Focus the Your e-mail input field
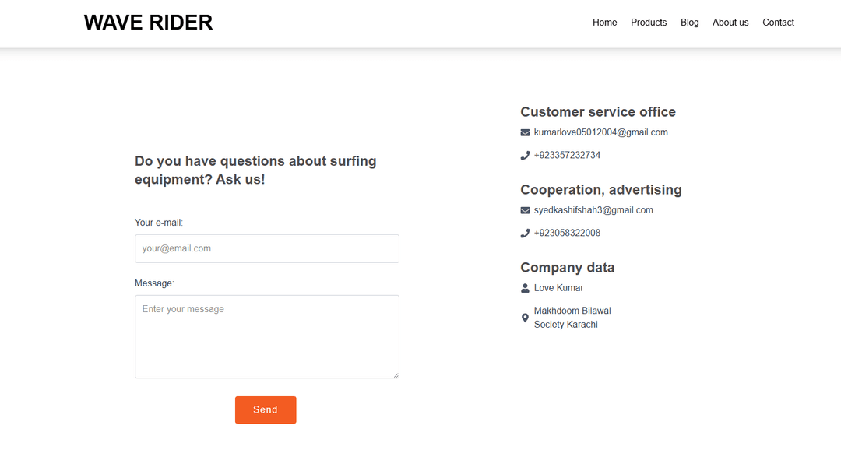The height and width of the screenshot is (471, 841). 266,248
